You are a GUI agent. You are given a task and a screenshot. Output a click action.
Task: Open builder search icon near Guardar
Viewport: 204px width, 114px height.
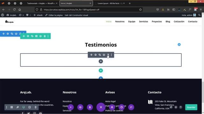(171, 107)
